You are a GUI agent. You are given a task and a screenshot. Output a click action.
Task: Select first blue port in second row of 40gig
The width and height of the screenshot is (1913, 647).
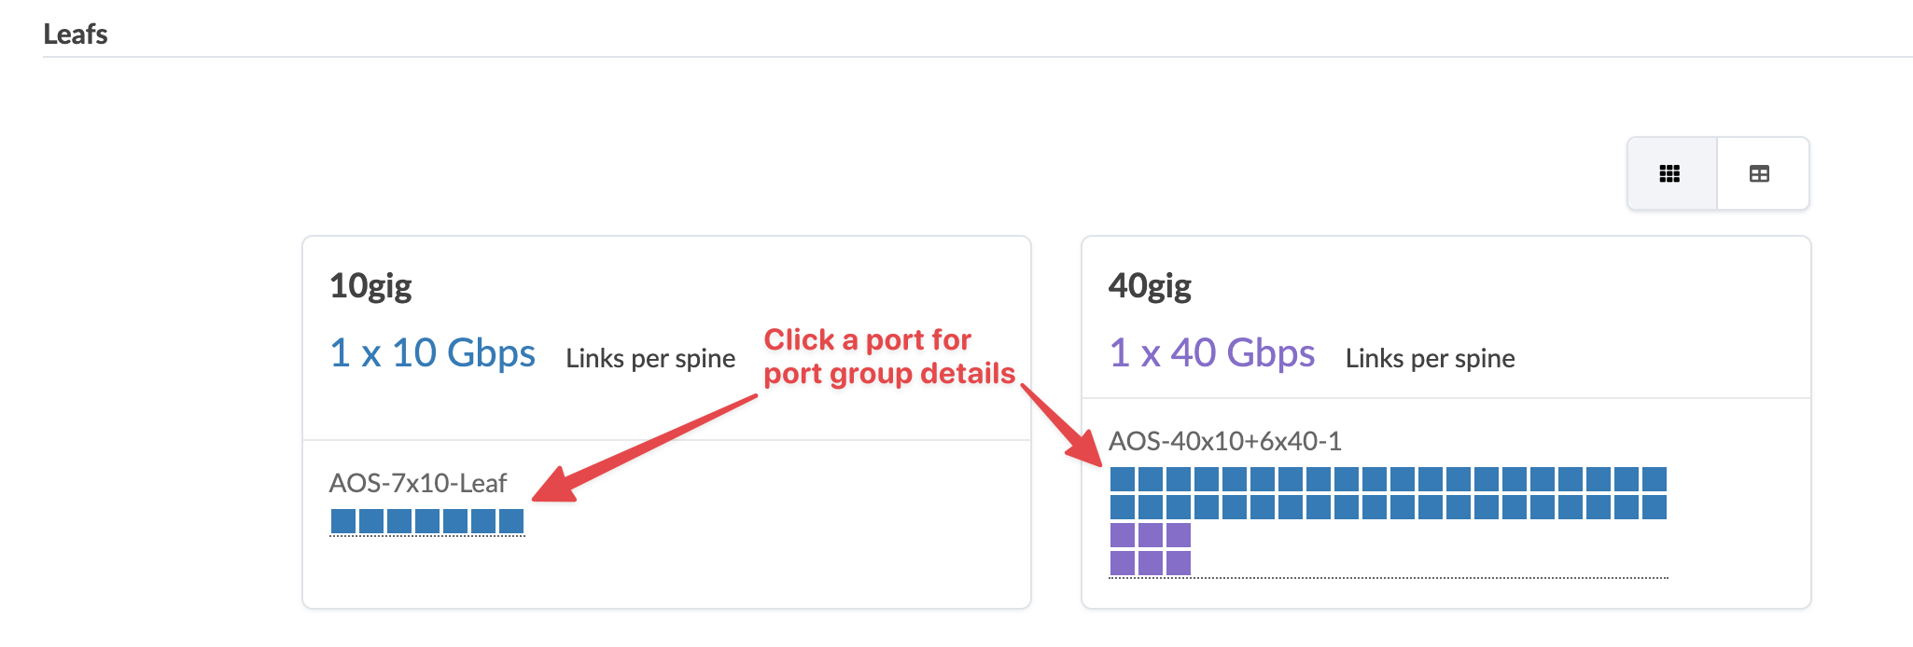[x=1123, y=507]
